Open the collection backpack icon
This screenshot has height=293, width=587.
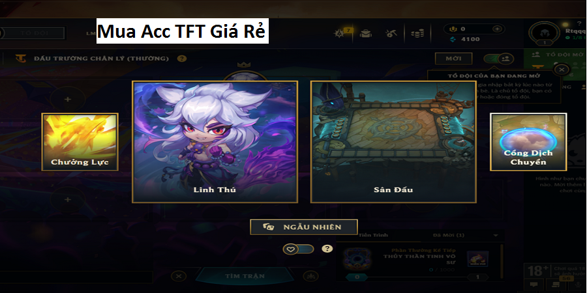click(365, 34)
